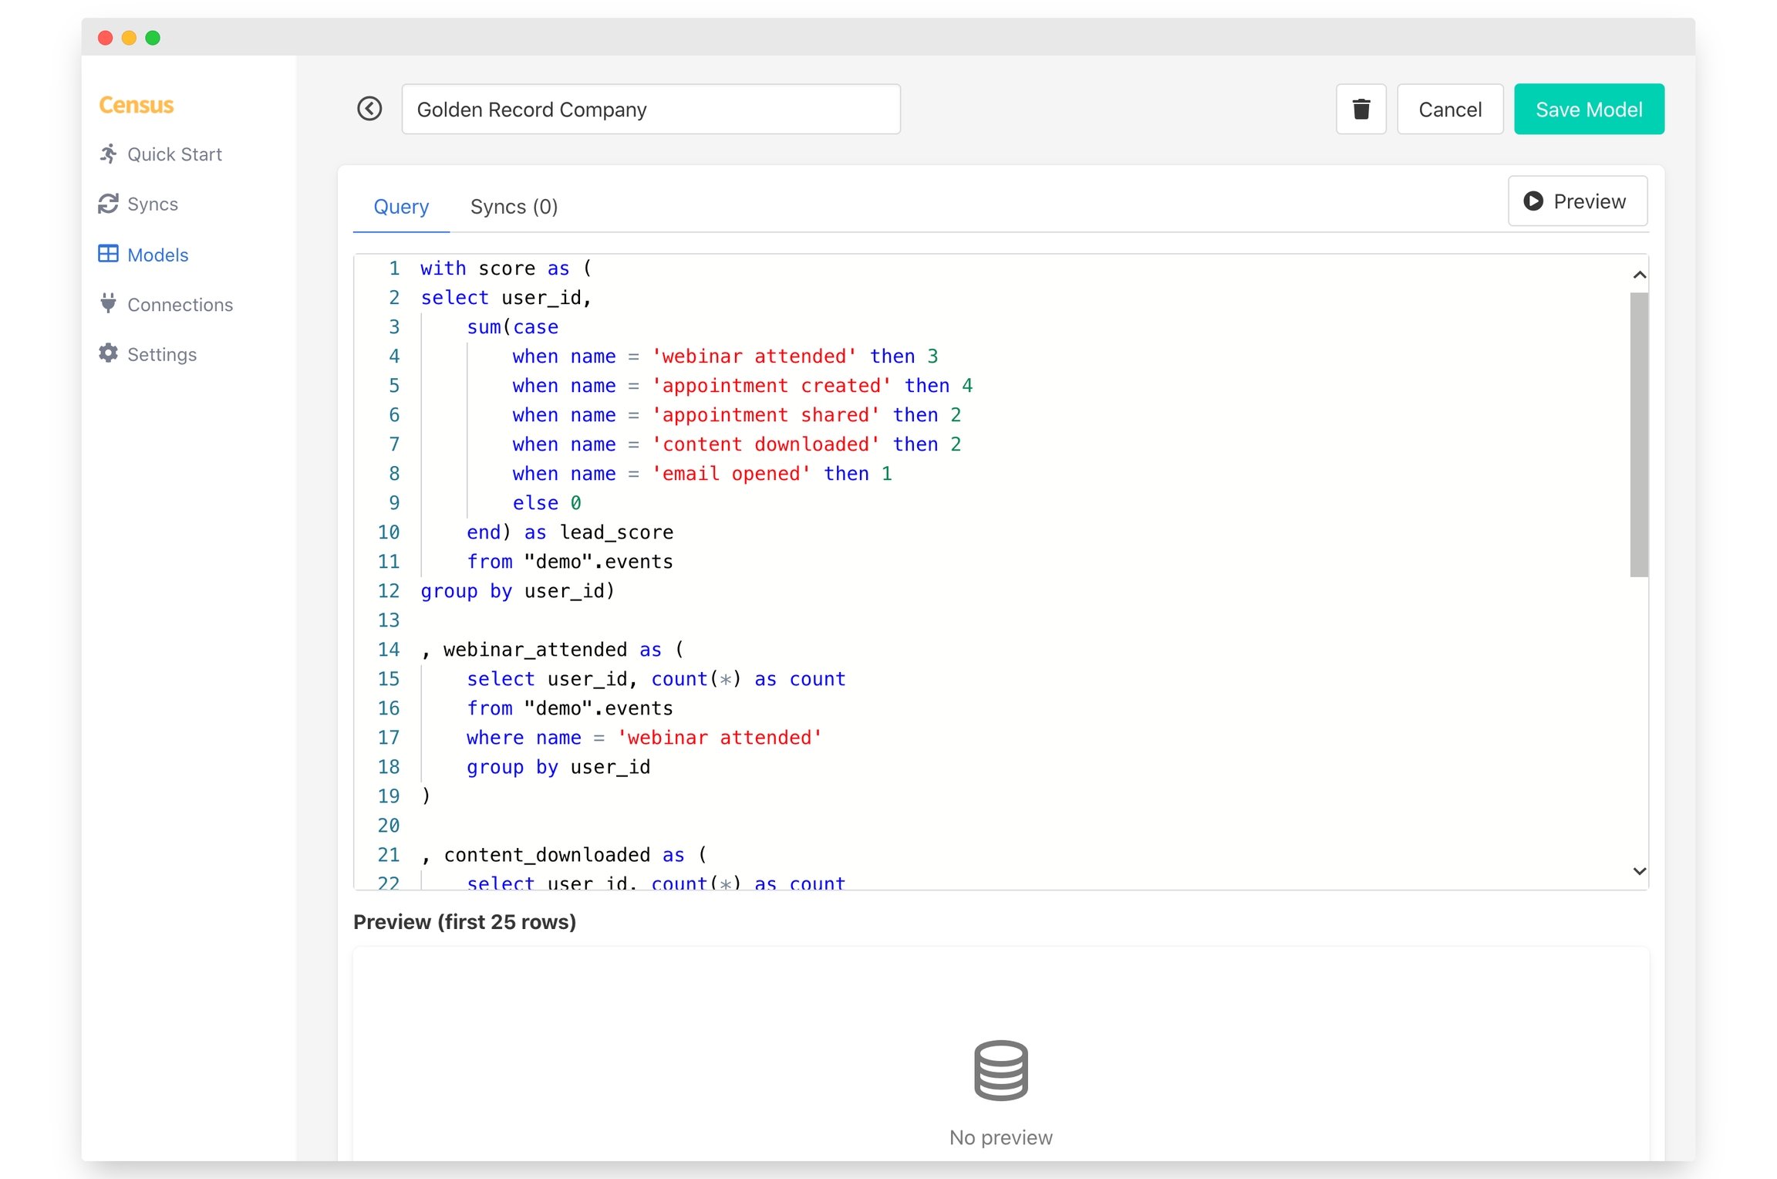
Task: Click the code editor vertical scrollbar thumb
Action: pos(1639,434)
